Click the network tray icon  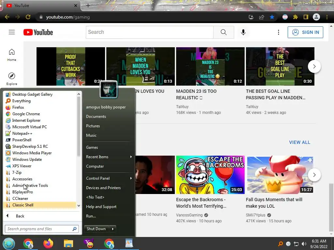point(296,244)
